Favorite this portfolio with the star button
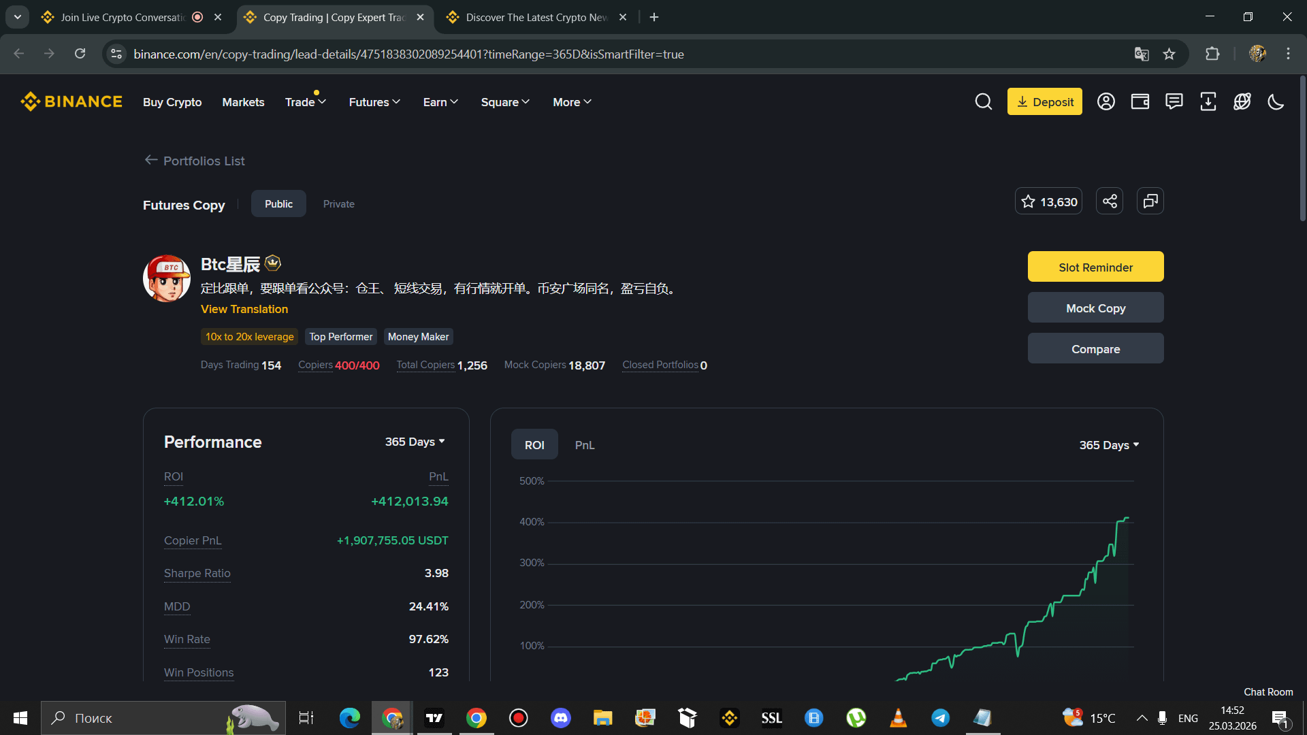1307x735 pixels. point(1048,201)
